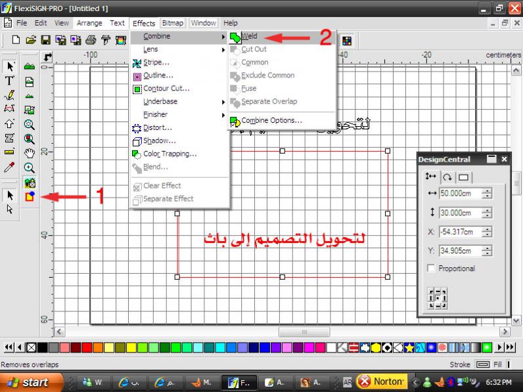Click Combine Options in the submenu

271,121
